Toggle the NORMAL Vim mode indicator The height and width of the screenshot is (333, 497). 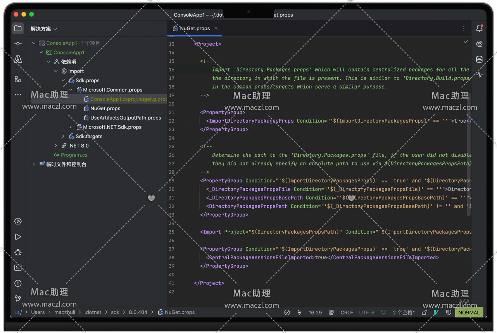pos(469,312)
